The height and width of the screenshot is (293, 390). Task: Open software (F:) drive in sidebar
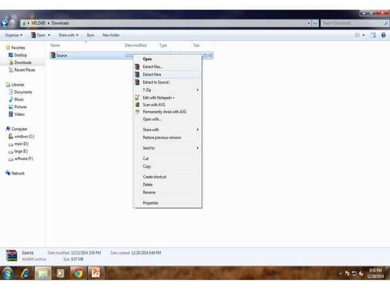(24, 158)
